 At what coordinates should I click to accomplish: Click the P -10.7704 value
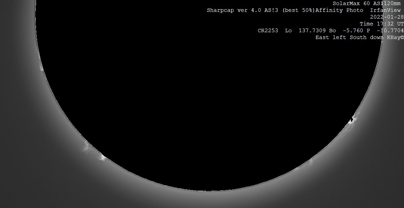(388, 31)
